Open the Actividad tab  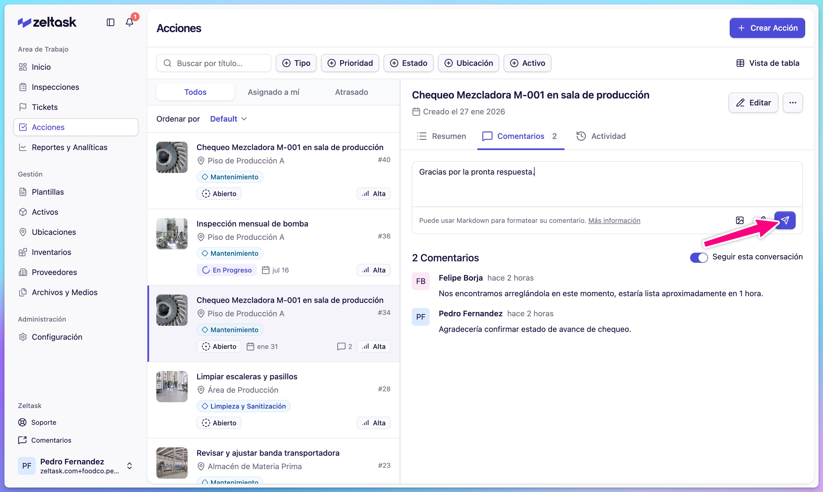tap(601, 136)
